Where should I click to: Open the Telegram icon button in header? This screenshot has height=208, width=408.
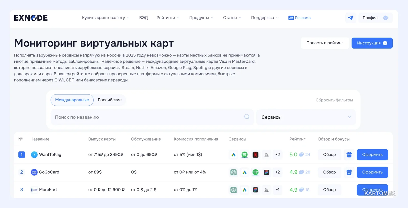coord(350,18)
